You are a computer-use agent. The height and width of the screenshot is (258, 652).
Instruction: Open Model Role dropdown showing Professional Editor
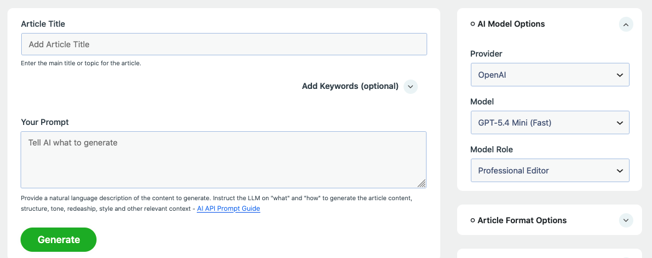point(550,170)
